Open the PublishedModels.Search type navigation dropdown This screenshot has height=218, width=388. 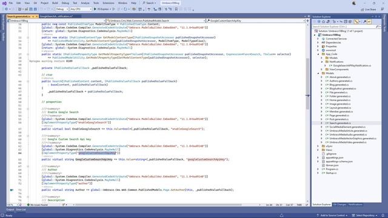[156, 21]
